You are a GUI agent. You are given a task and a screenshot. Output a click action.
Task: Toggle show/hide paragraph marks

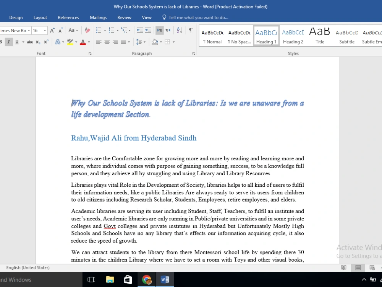191,30
